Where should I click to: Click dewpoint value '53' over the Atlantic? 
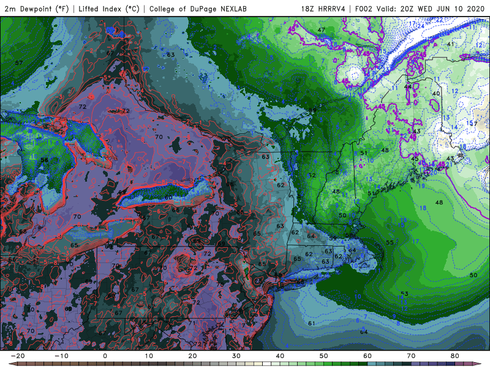click(404, 294)
